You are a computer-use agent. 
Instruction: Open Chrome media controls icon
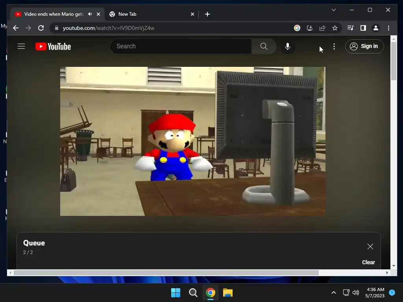(x=350, y=28)
